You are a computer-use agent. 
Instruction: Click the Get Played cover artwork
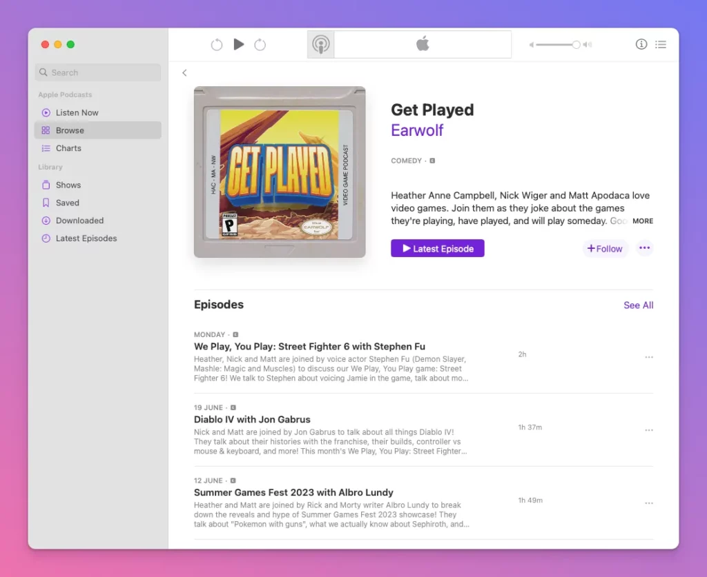point(280,172)
